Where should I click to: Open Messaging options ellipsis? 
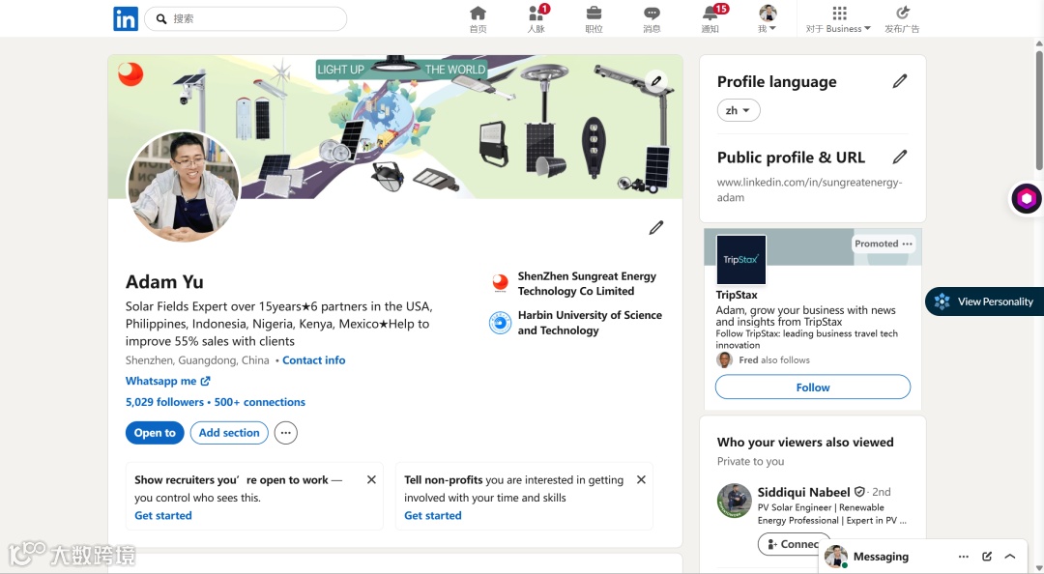[x=964, y=557]
